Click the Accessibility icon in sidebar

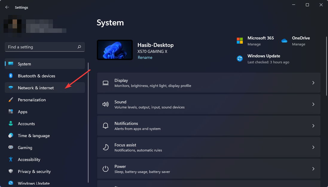tap(11, 160)
